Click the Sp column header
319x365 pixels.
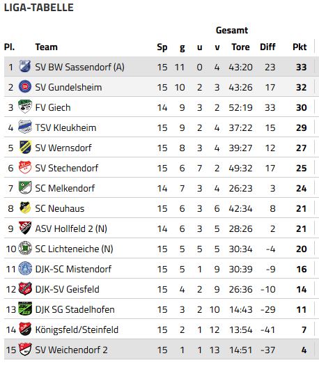click(162, 47)
